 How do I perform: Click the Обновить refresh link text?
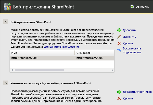(x=142, y=7)
